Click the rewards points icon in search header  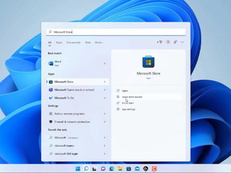[x=159, y=42]
